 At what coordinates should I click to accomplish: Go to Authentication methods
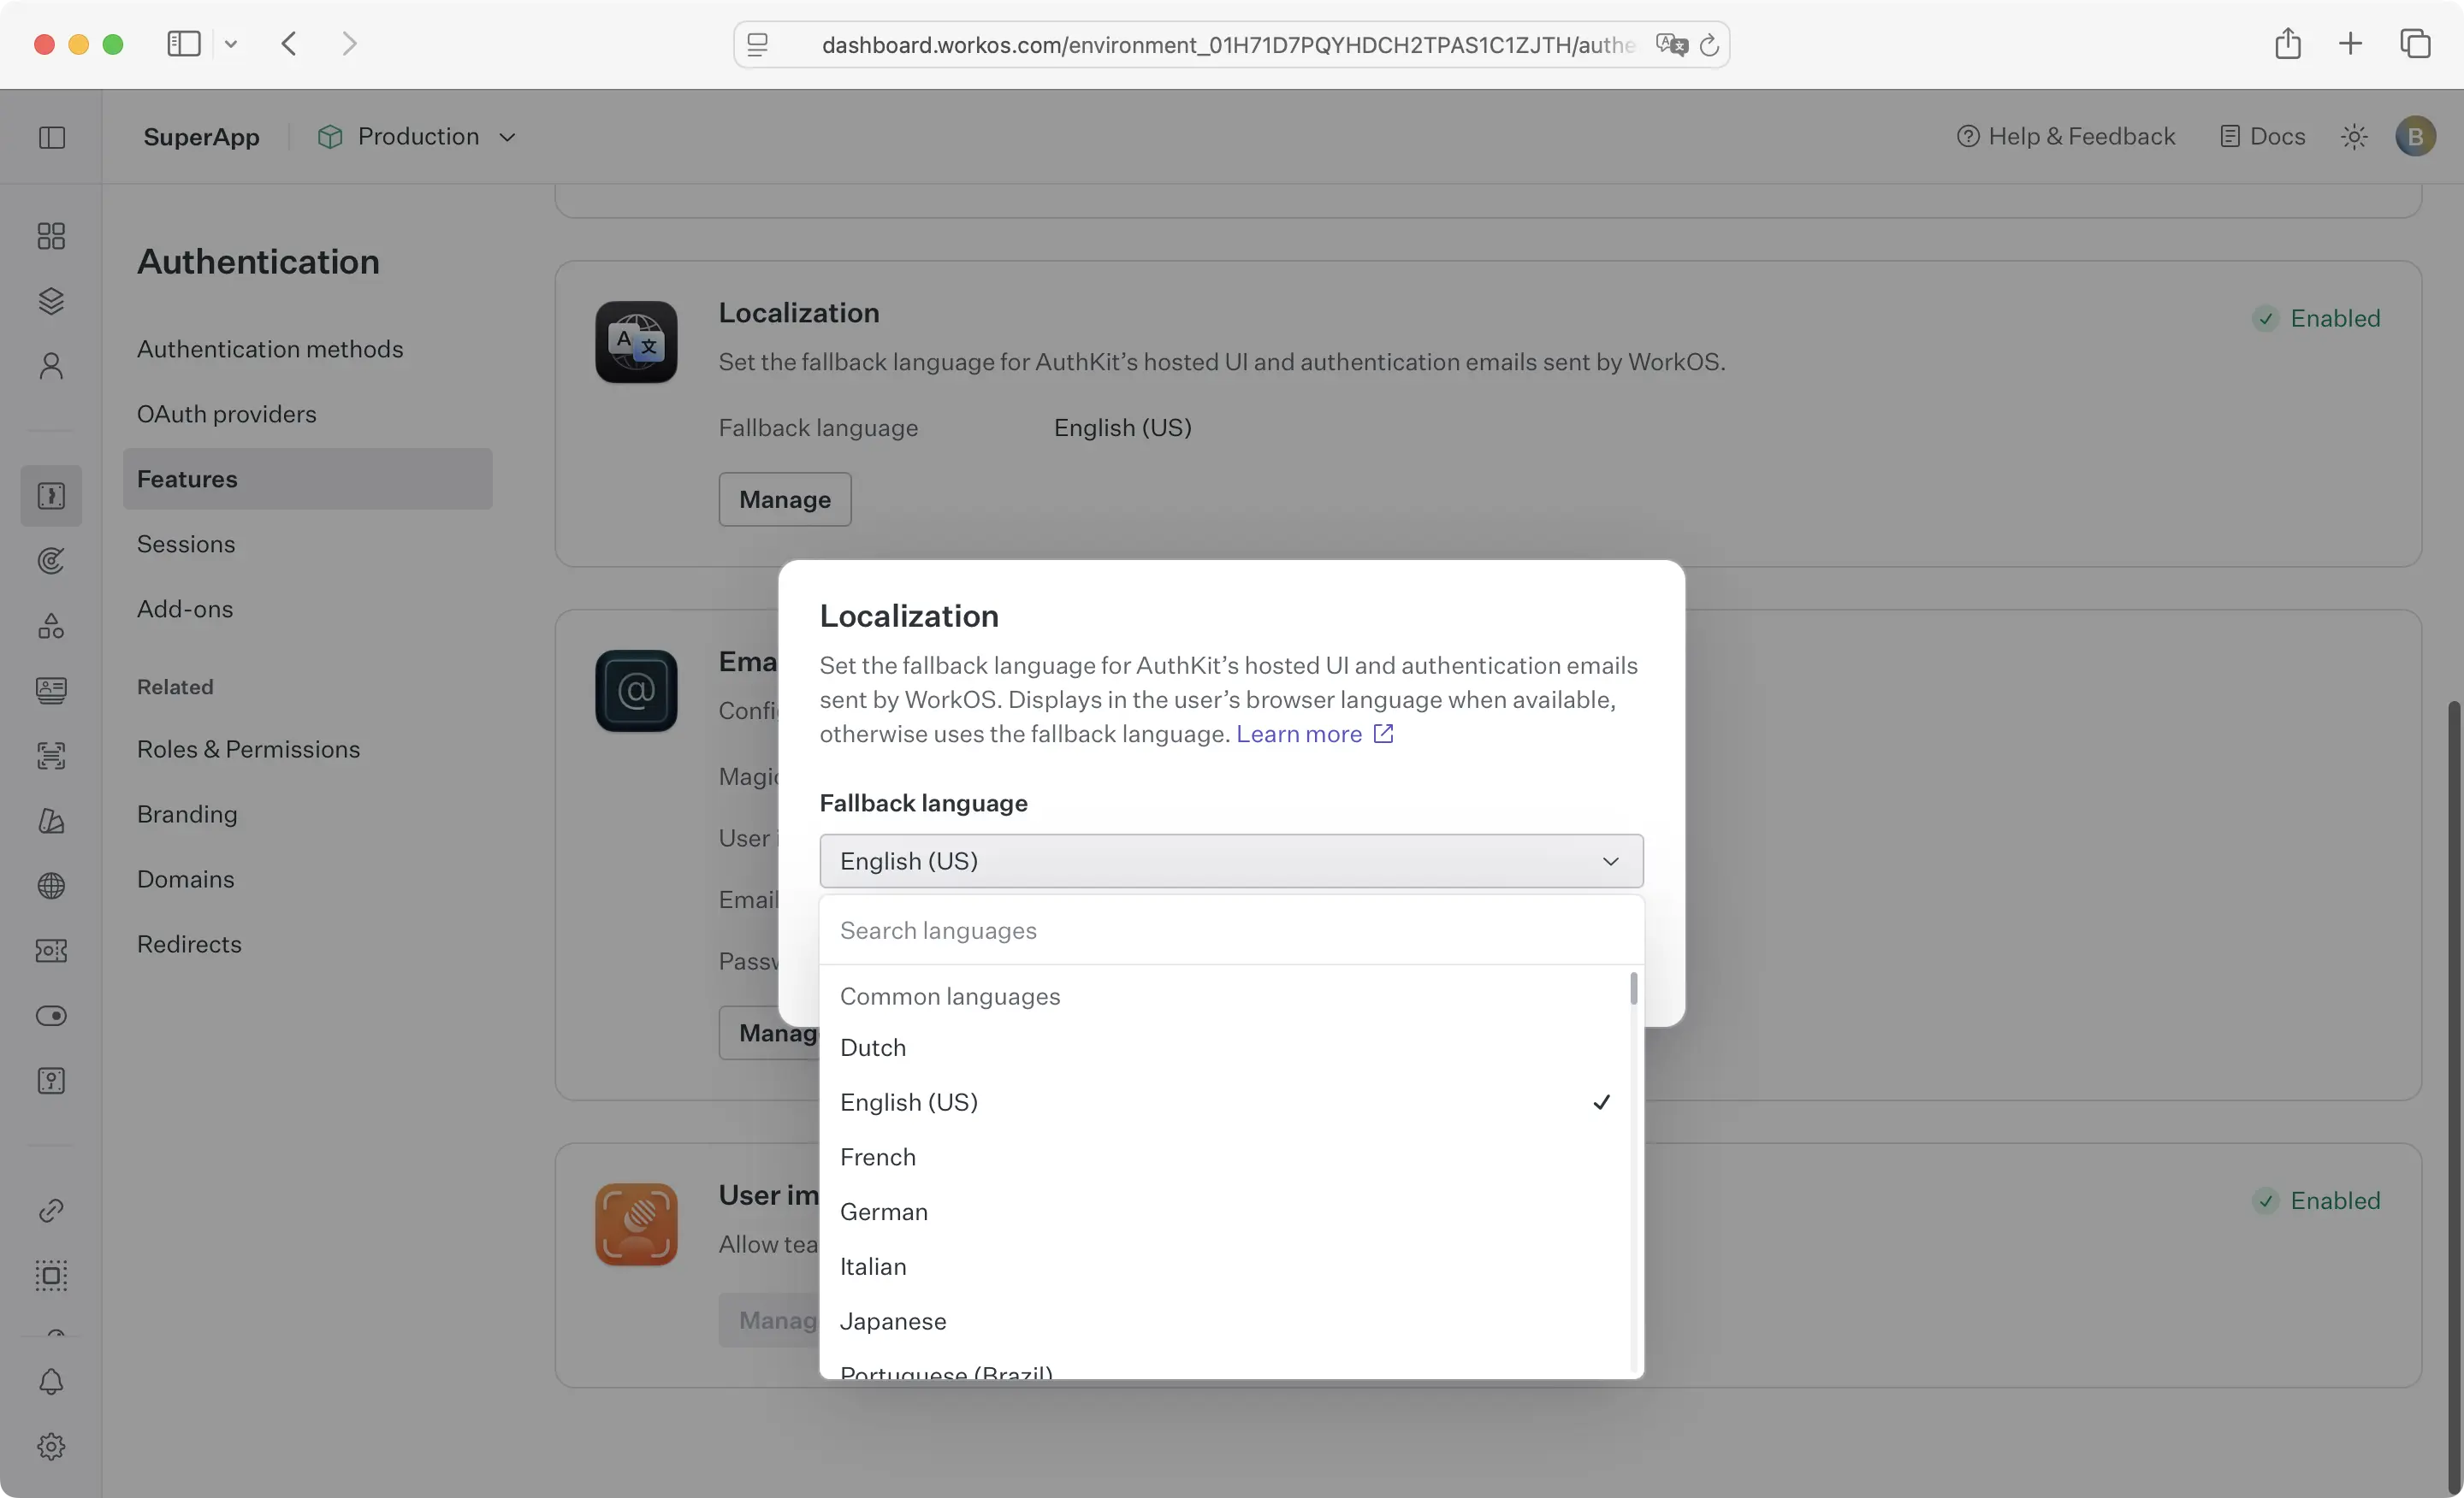click(x=270, y=349)
